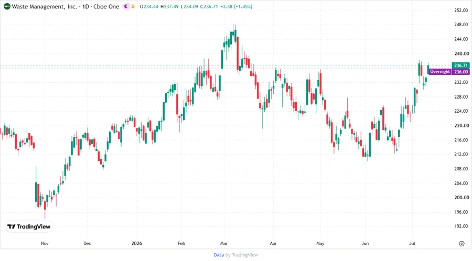The width and height of the screenshot is (472, 261).
Task: Click the 224.00 price axis label
Action: click(x=461, y=111)
